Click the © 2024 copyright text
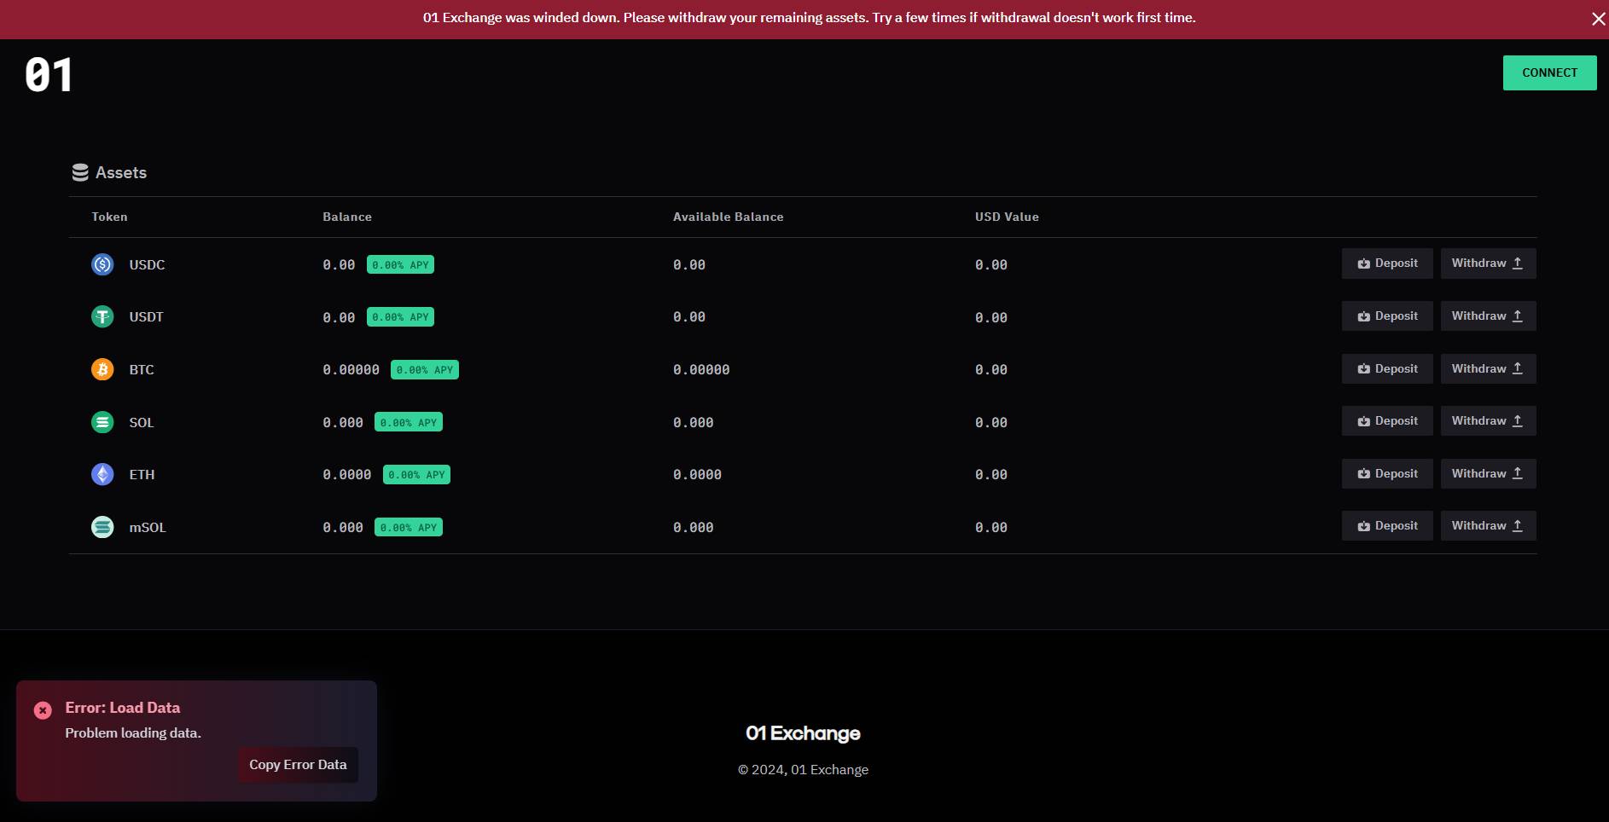1609x822 pixels. pos(803,770)
